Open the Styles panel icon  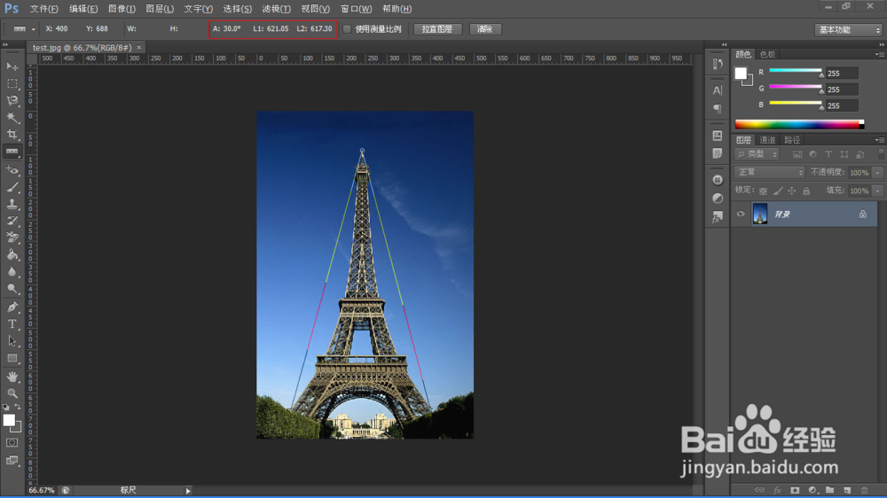coord(718,216)
